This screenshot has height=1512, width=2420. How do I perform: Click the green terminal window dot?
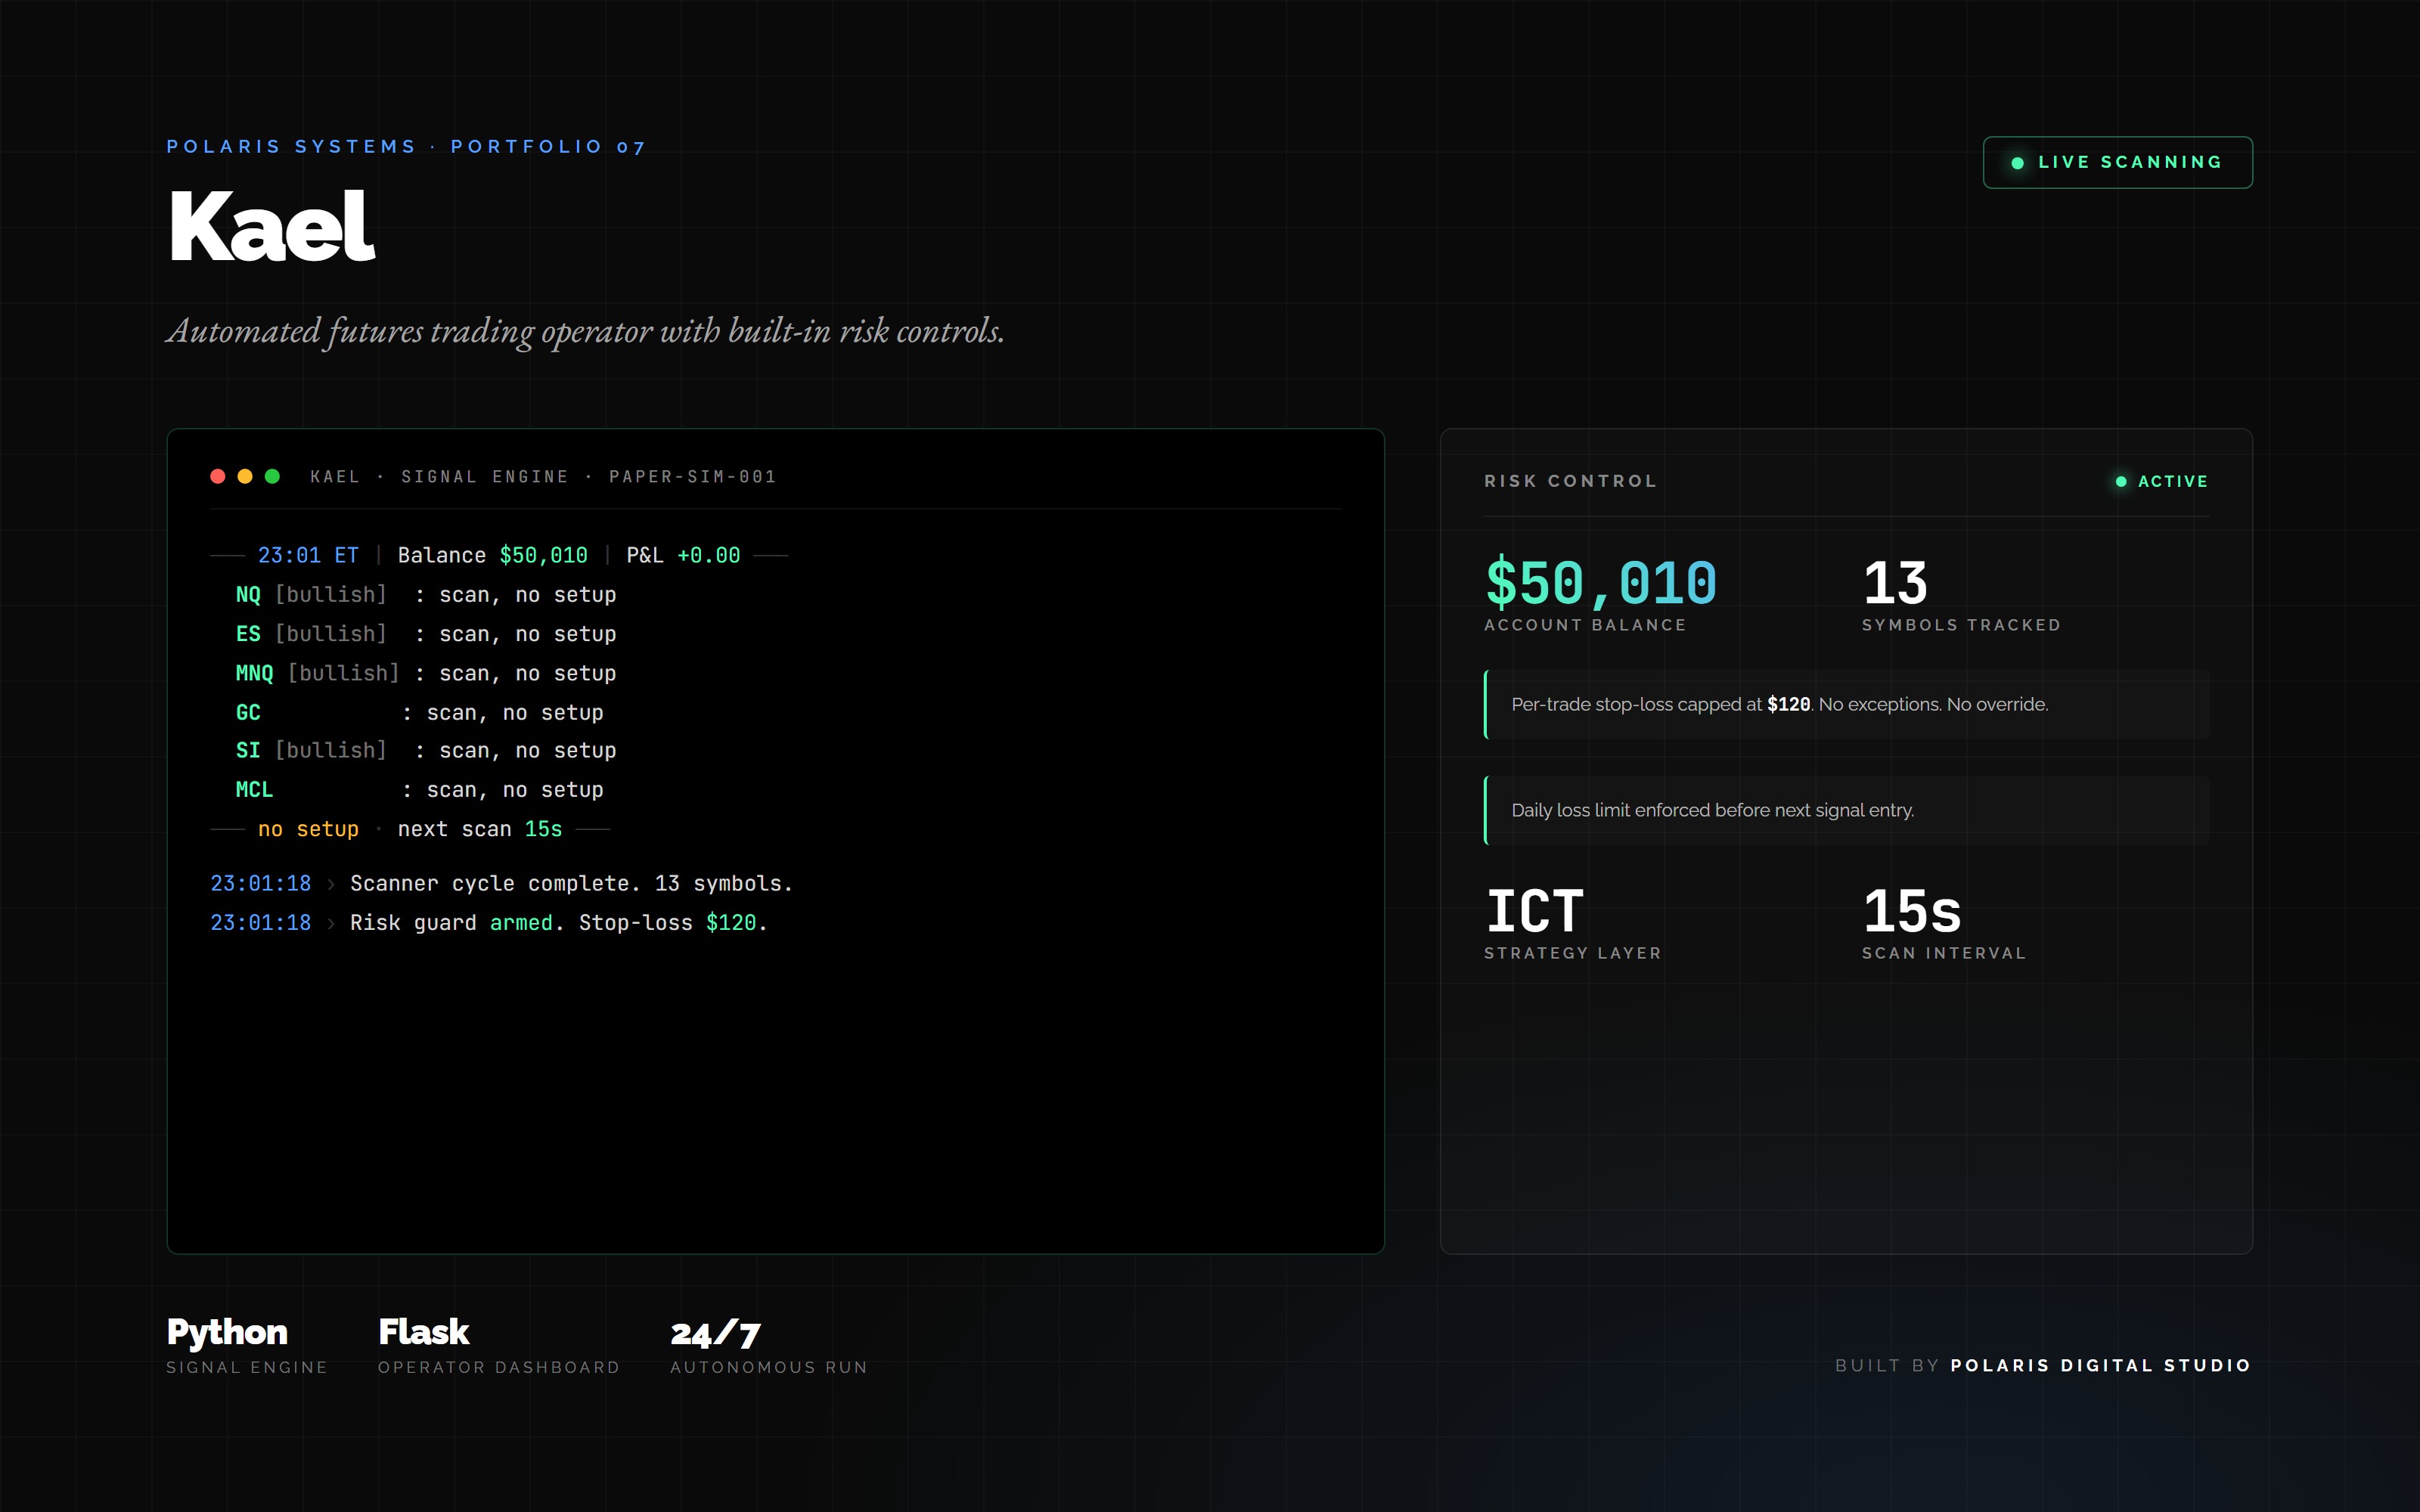pyautogui.click(x=272, y=476)
